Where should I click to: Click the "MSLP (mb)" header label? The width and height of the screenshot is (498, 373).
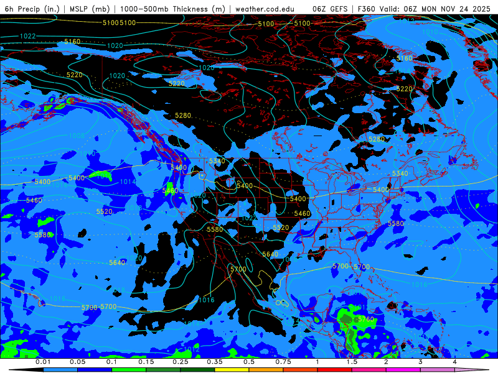(x=90, y=9)
